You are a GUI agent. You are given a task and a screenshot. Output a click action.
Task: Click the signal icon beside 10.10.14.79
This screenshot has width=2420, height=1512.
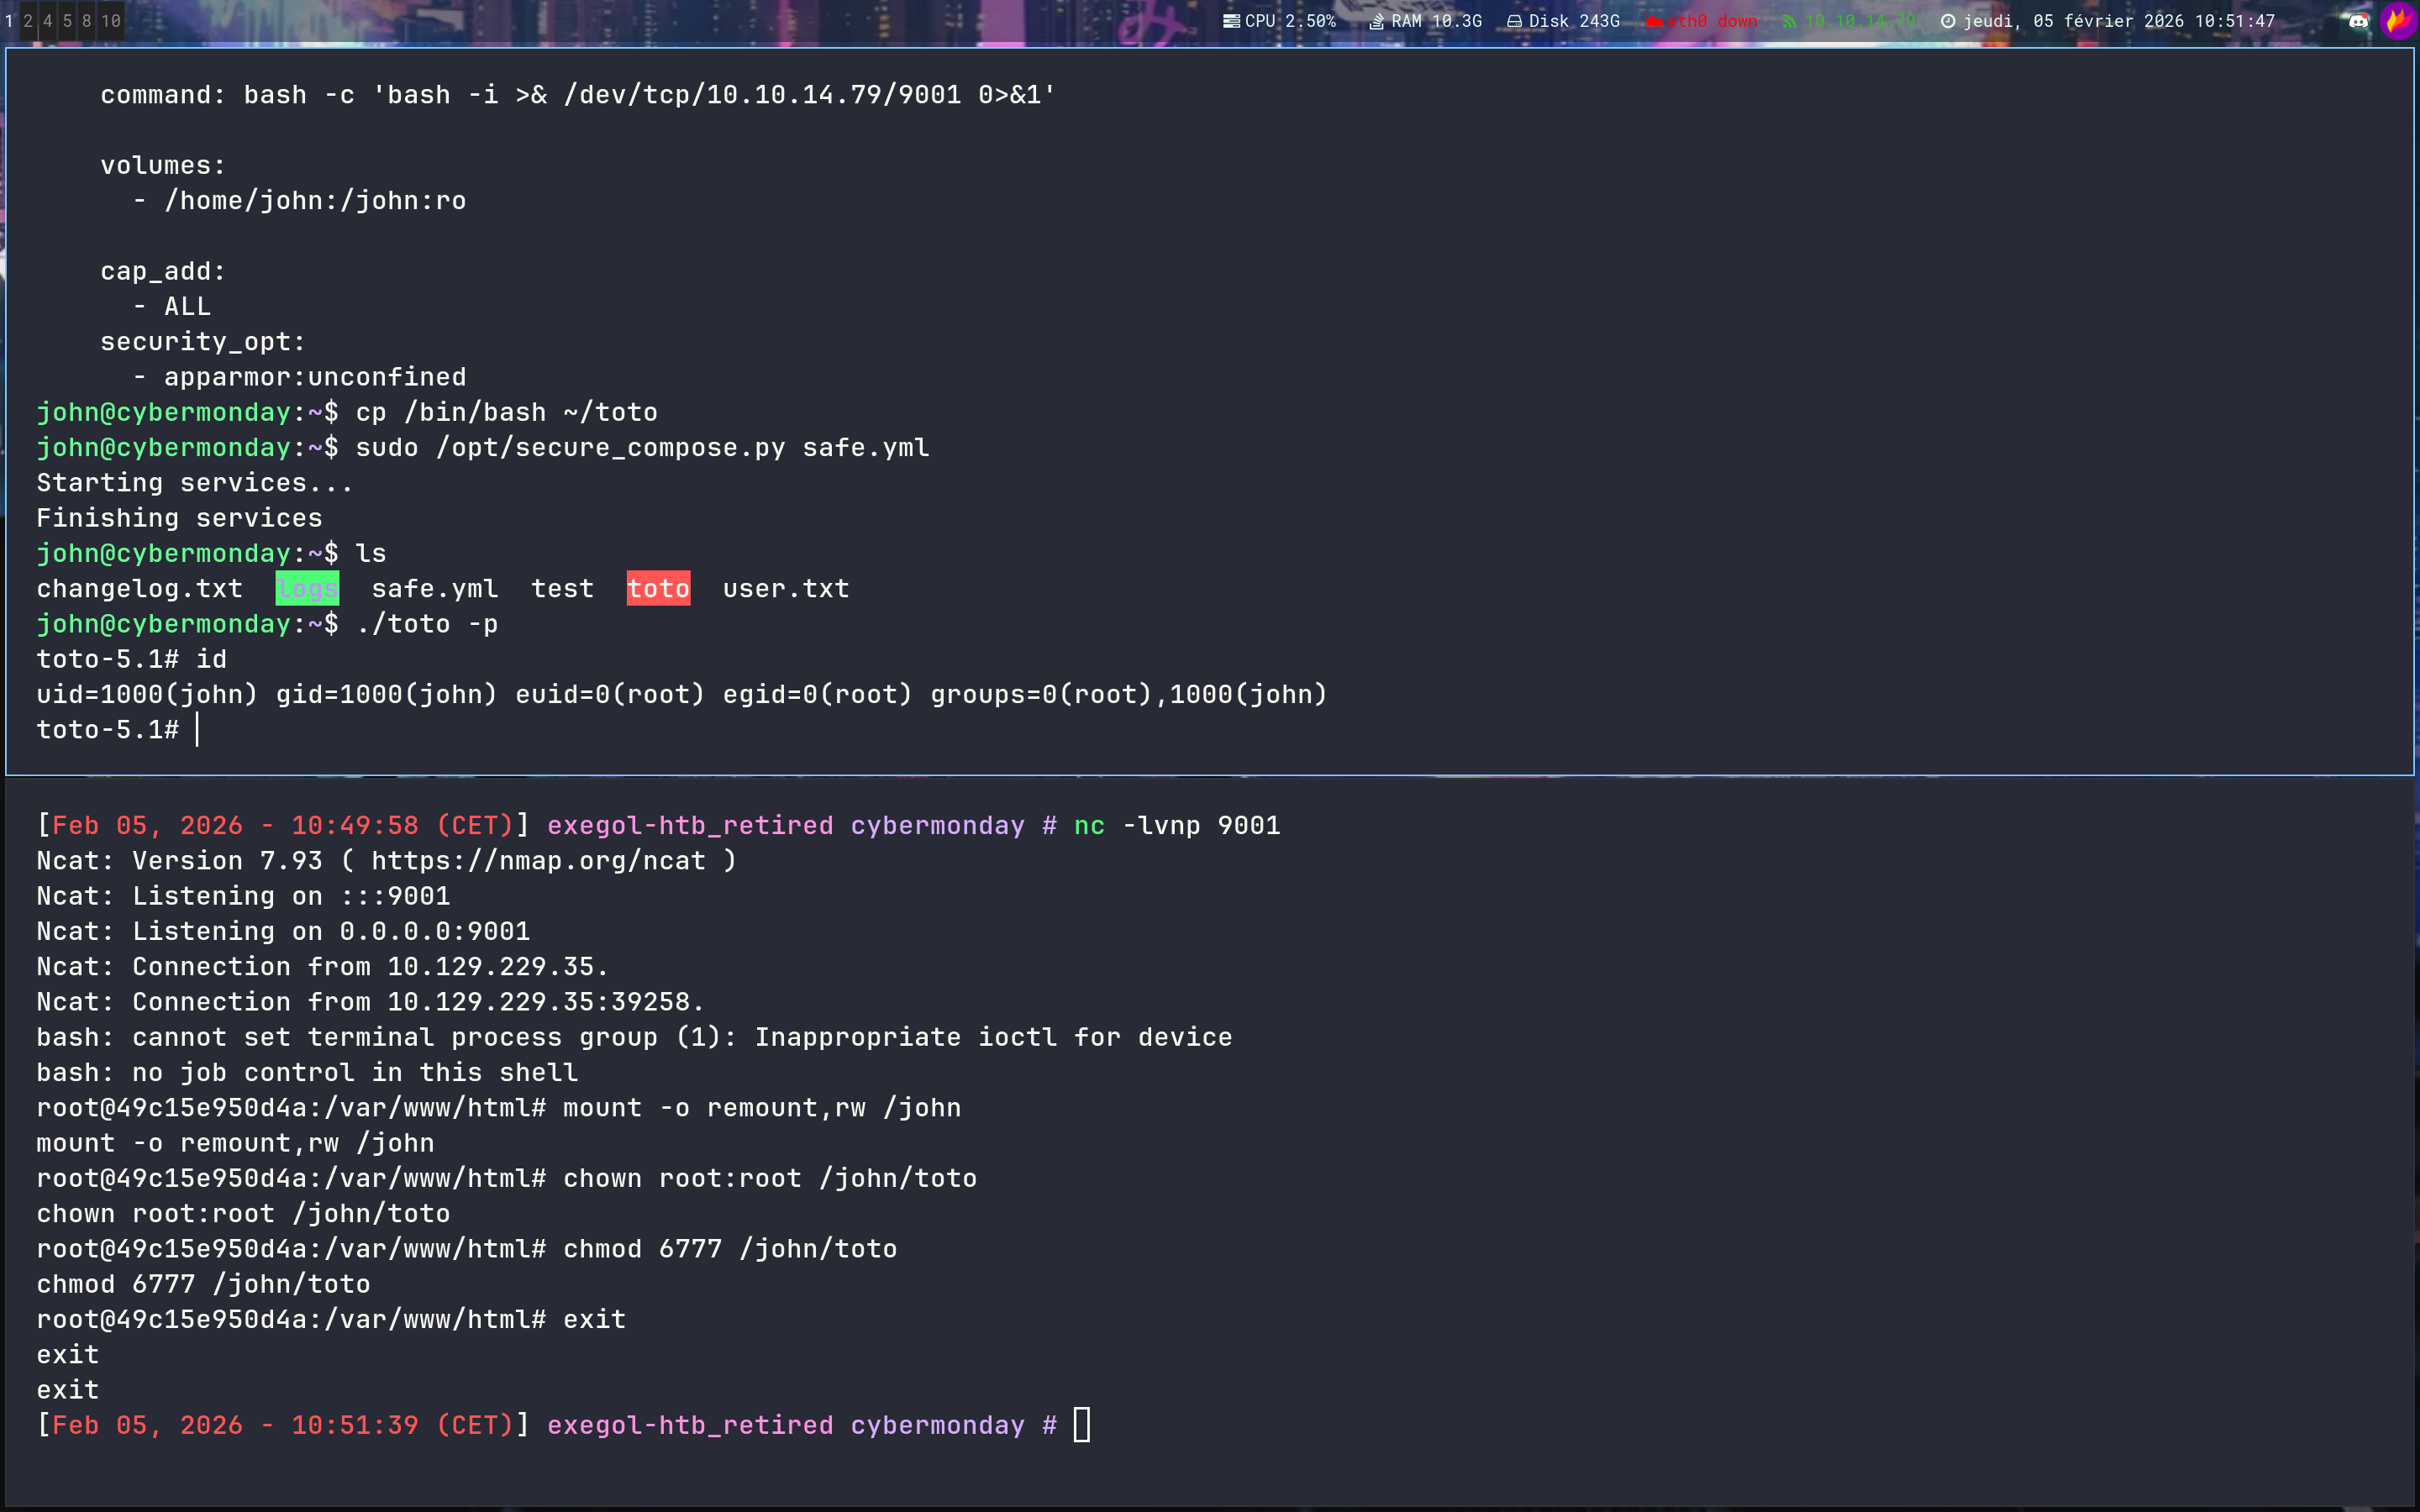pos(1789,20)
